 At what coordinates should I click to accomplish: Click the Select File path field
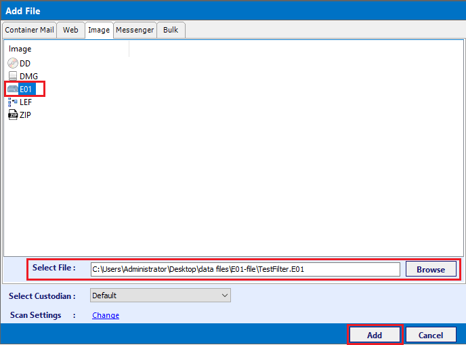[245, 270]
